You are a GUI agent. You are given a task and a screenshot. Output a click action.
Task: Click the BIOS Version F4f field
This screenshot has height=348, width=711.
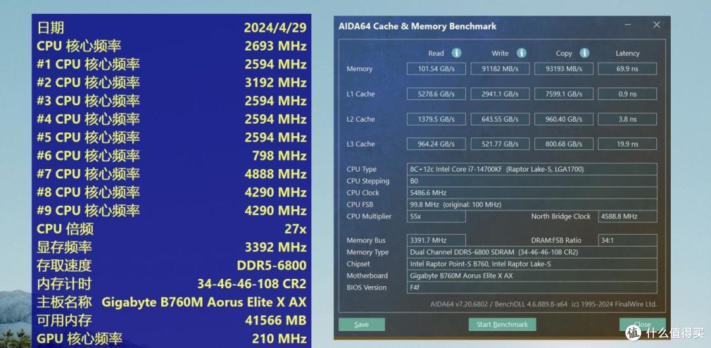532,287
